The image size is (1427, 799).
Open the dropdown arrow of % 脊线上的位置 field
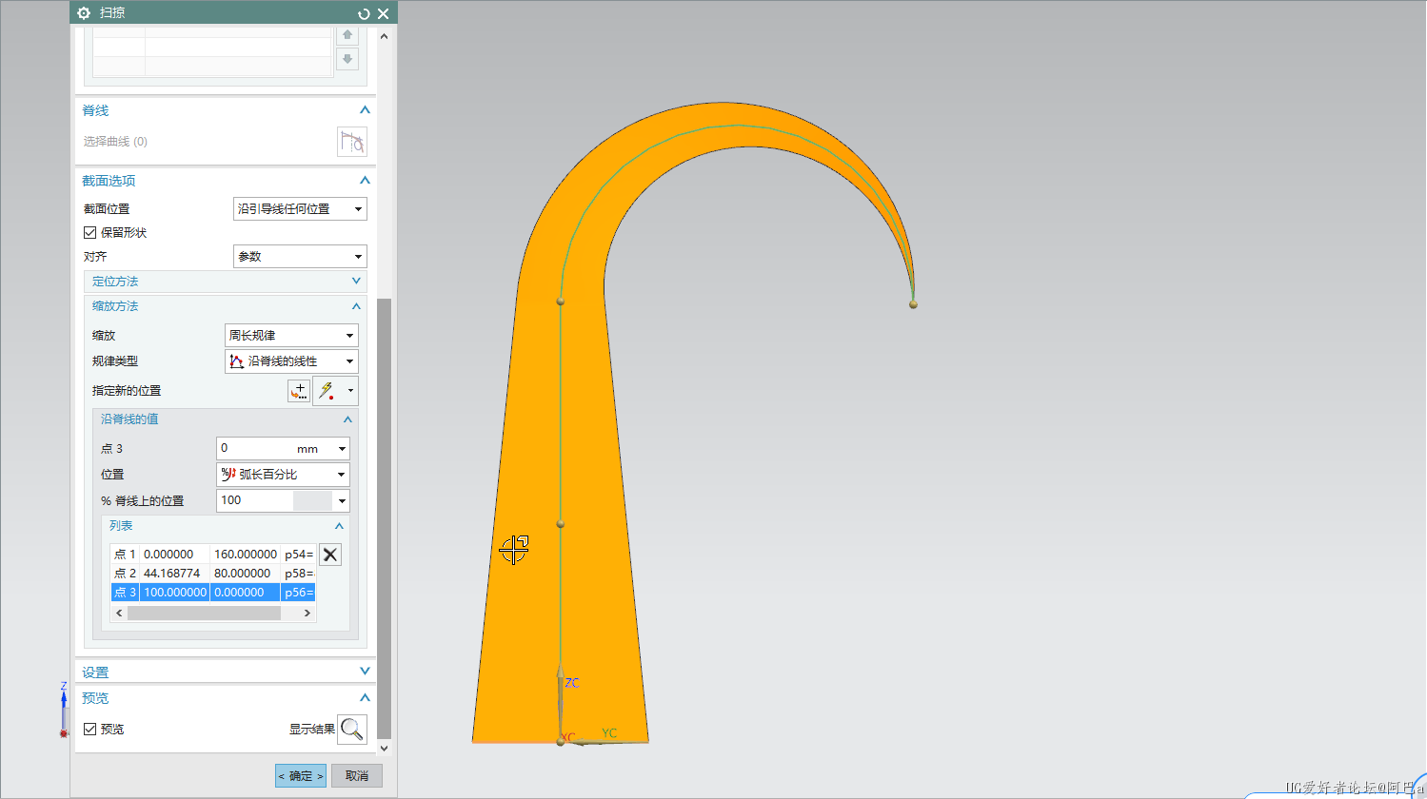(342, 501)
